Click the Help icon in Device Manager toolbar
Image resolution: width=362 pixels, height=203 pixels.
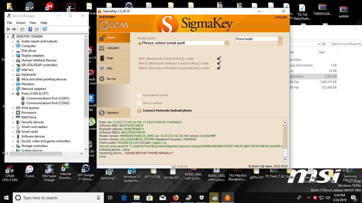[31, 29]
